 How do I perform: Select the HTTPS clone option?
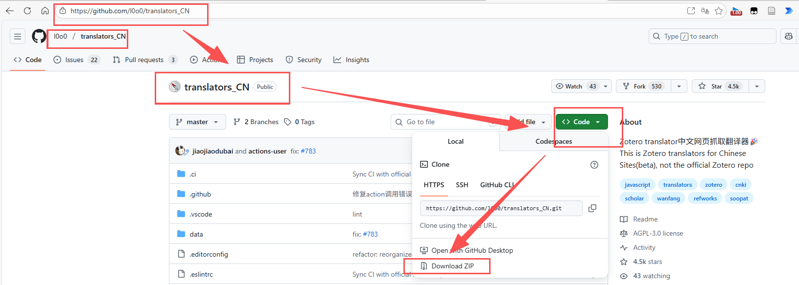[x=434, y=185]
